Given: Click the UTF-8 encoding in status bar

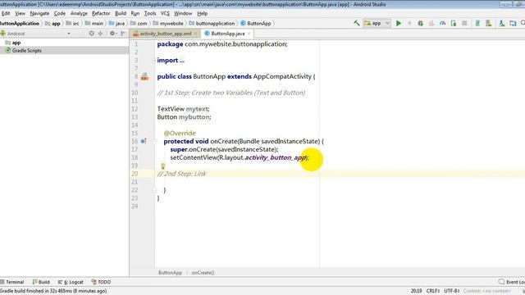Looking at the screenshot, I should coord(452,291).
